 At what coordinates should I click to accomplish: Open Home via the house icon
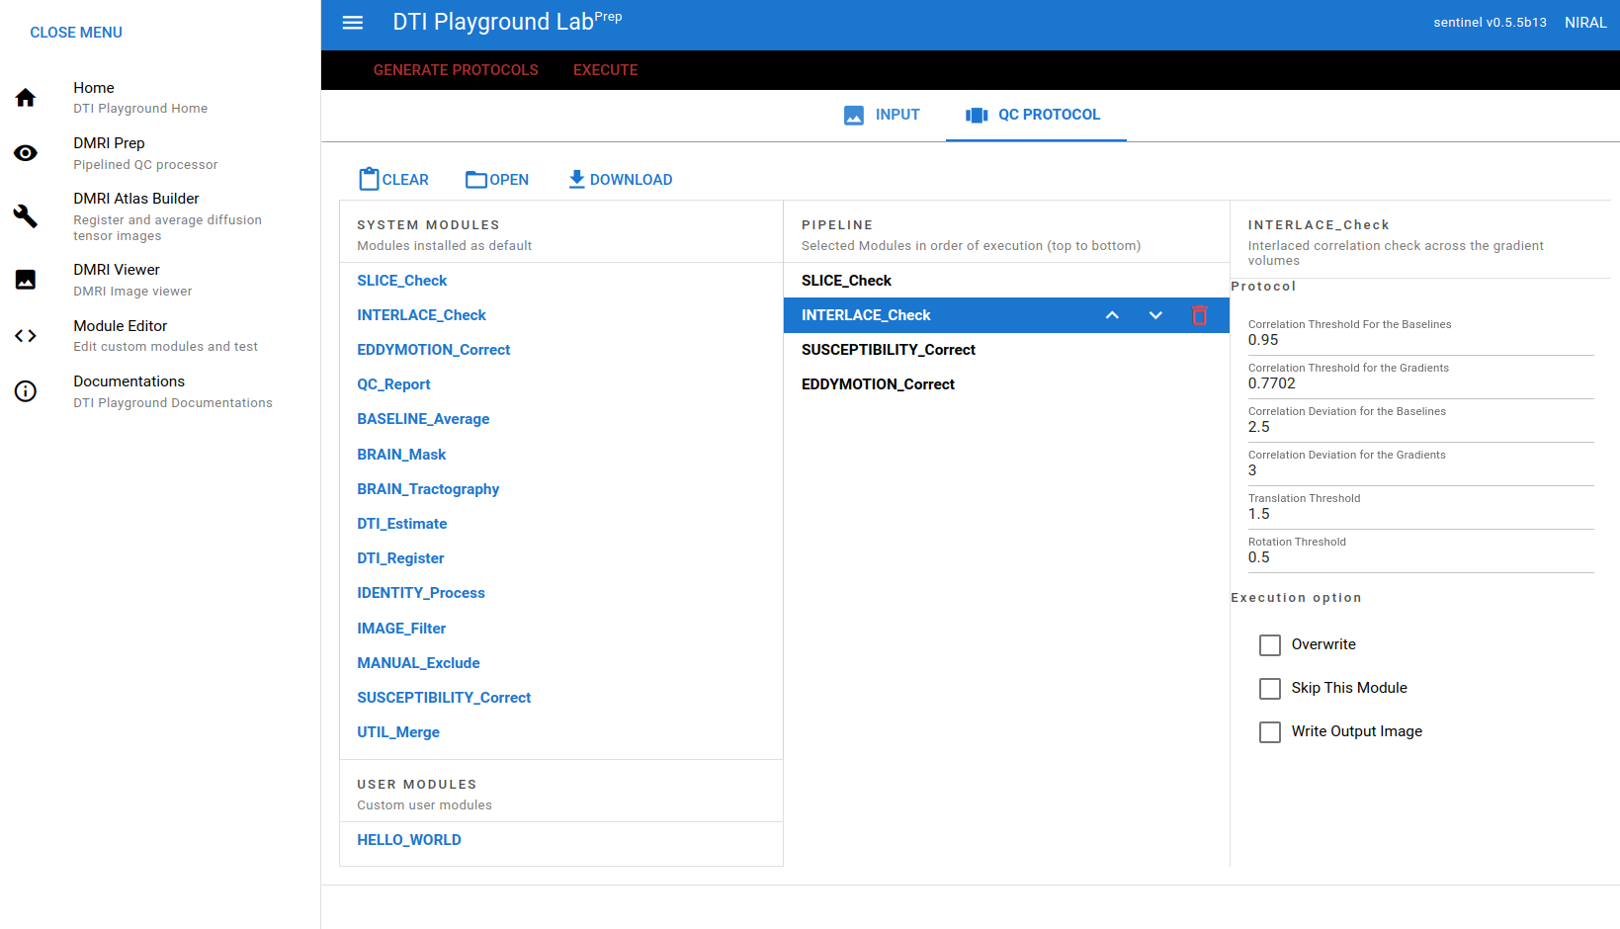[26, 98]
